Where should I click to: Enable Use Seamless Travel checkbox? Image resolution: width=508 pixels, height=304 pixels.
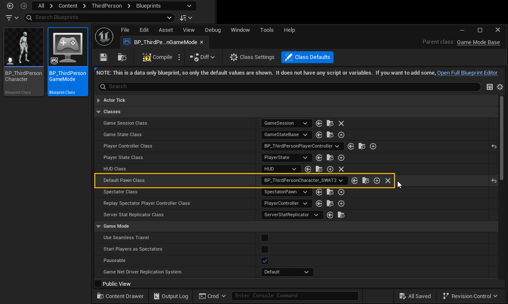click(x=265, y=238)
